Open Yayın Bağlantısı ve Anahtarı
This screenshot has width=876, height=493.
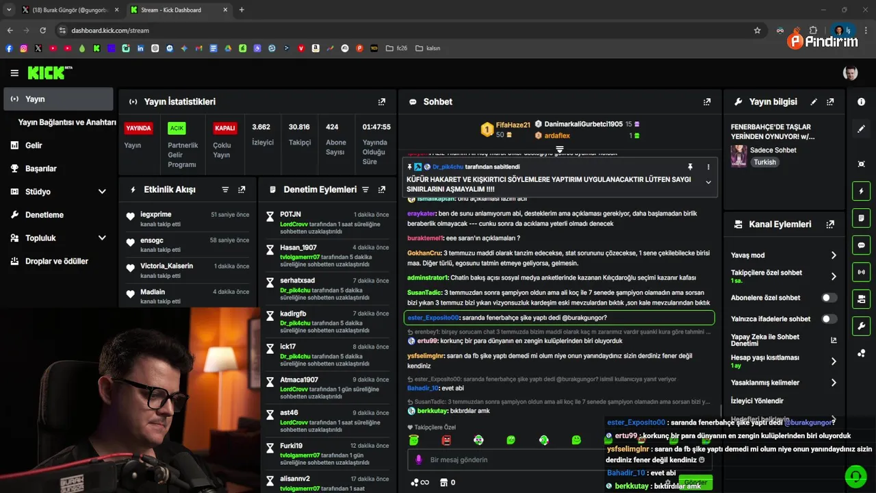(x=67, y=122)
